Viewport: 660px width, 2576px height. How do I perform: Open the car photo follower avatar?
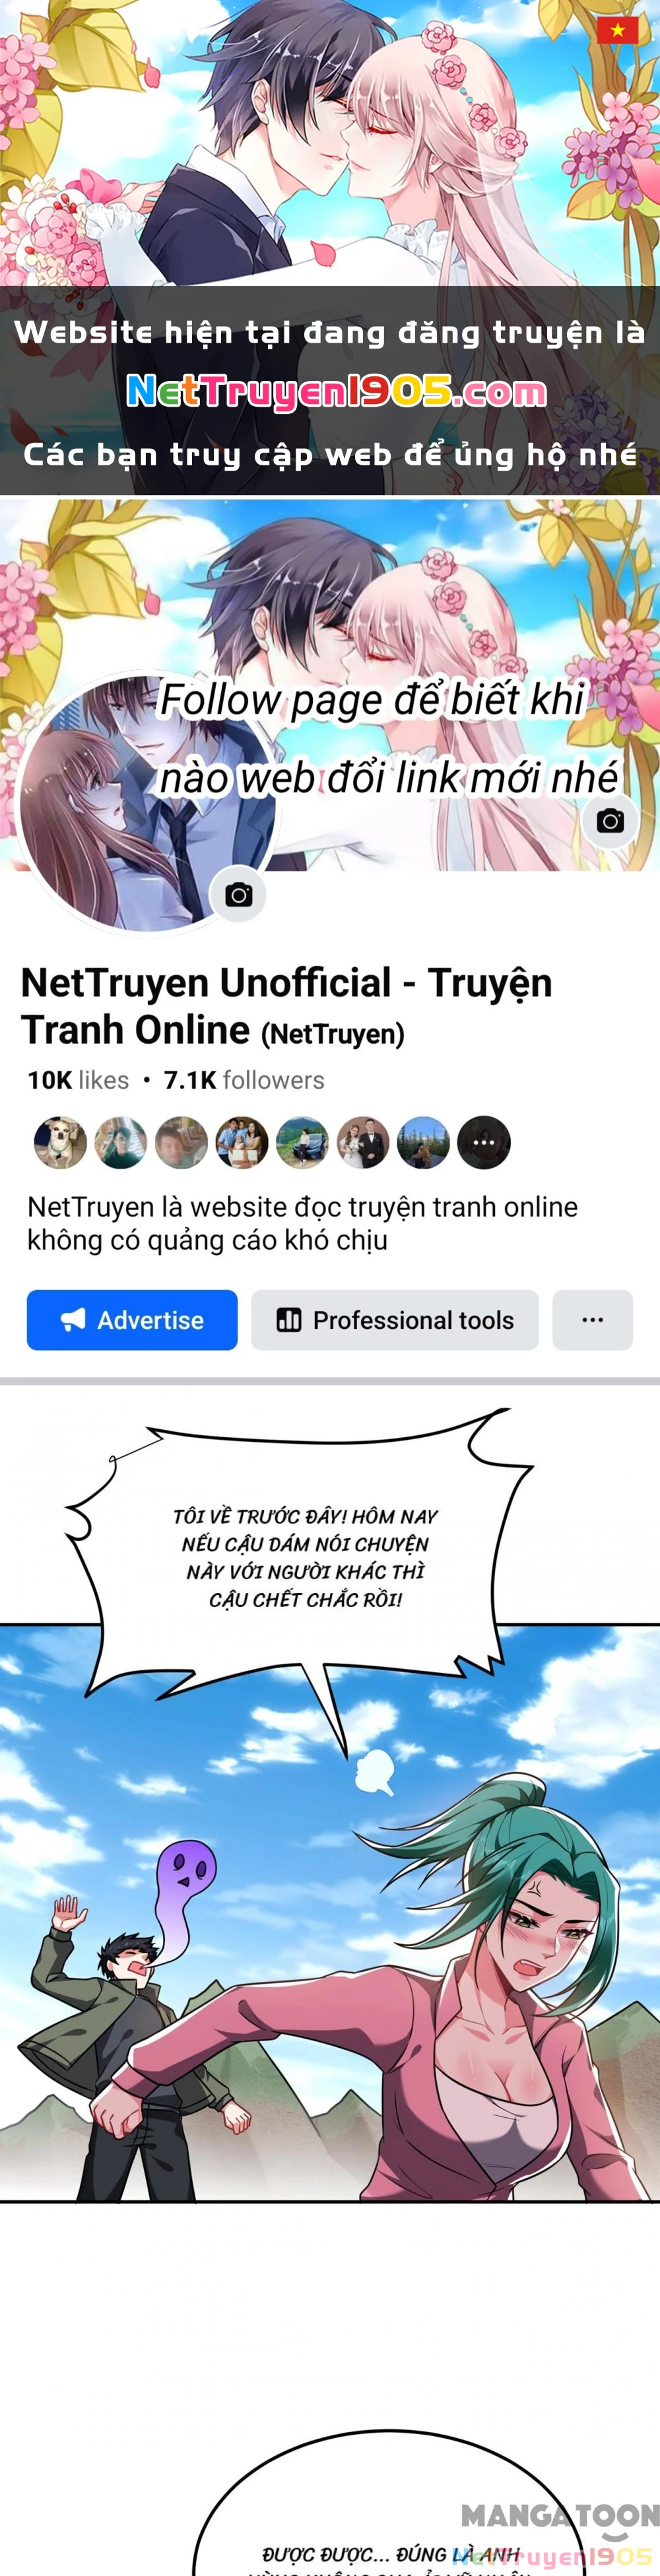tap(302, 1142)
